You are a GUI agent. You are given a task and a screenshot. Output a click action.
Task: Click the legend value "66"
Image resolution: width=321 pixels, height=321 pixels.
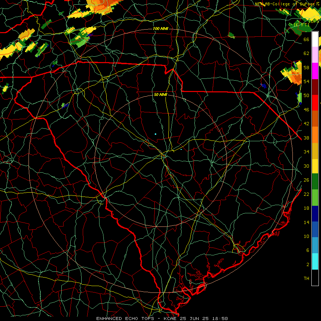pyautogui.click(x=306, y=39)
